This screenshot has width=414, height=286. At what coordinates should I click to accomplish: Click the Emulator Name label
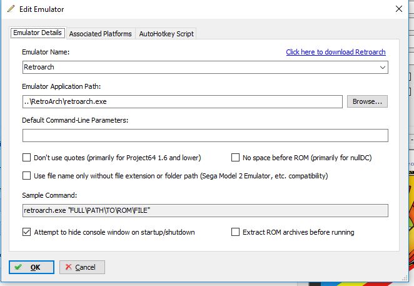(x=46, y=52)
